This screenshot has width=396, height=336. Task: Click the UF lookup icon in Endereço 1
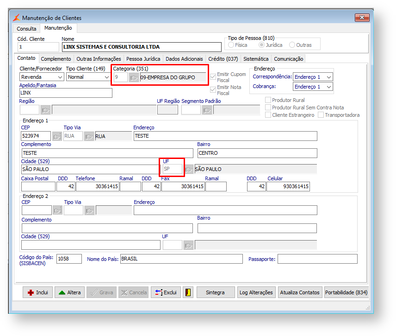pyautogui.click(x=189, y=170)
